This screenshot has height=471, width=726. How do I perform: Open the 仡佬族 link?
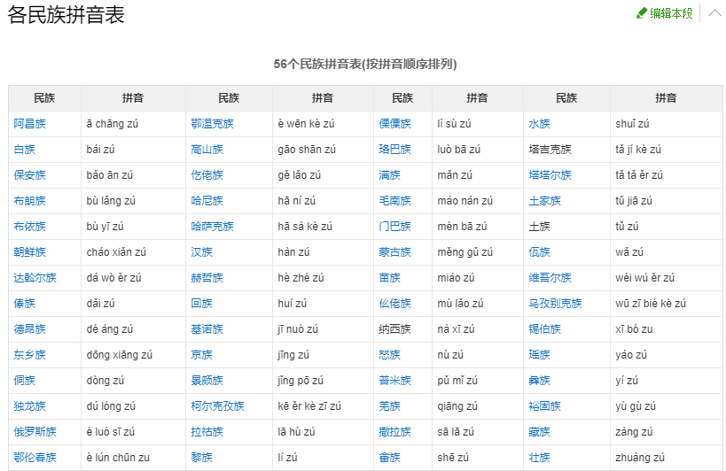207,175
